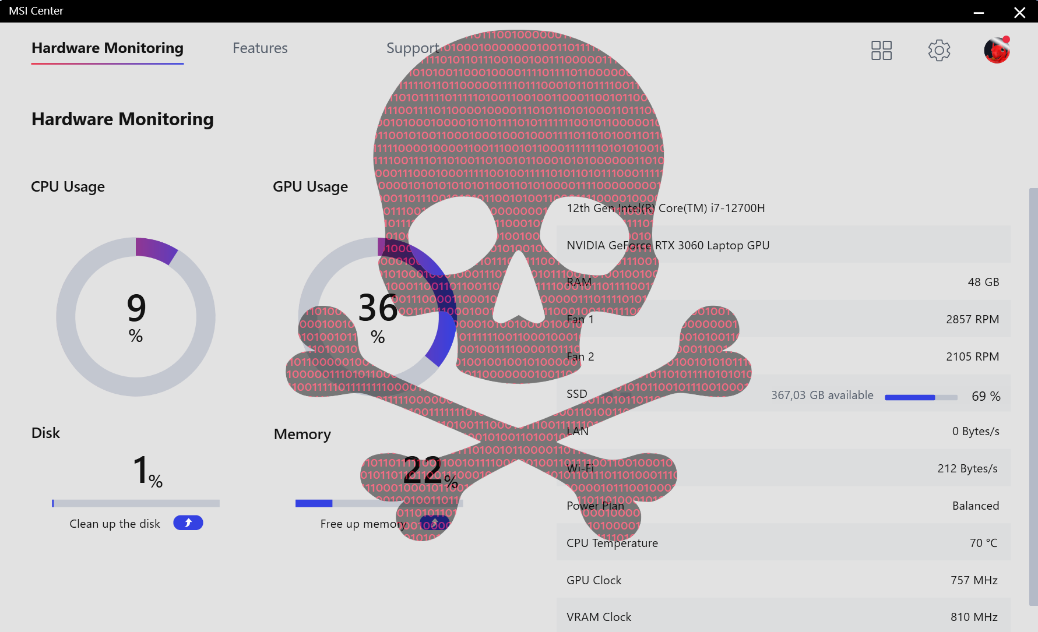Click the Disk 1% value
Viewport: 1038px width, 632px height.
coord(147,471)
